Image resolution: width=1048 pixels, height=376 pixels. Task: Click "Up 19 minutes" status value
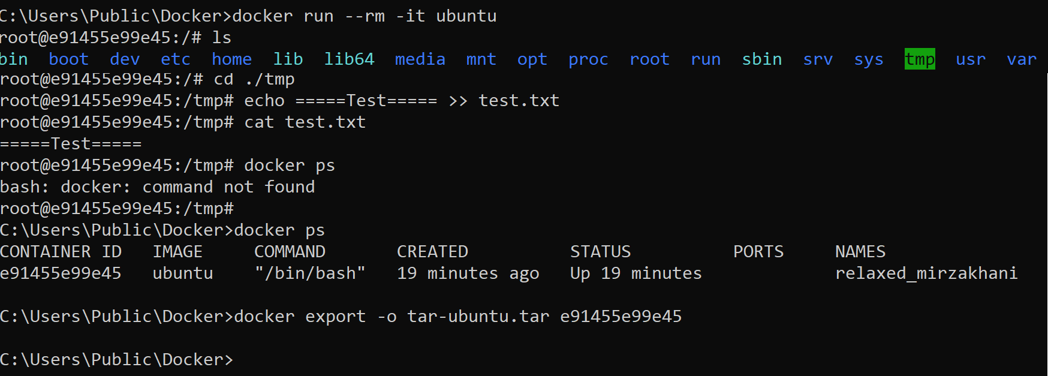pyautogui.click(x=636, y=273)
